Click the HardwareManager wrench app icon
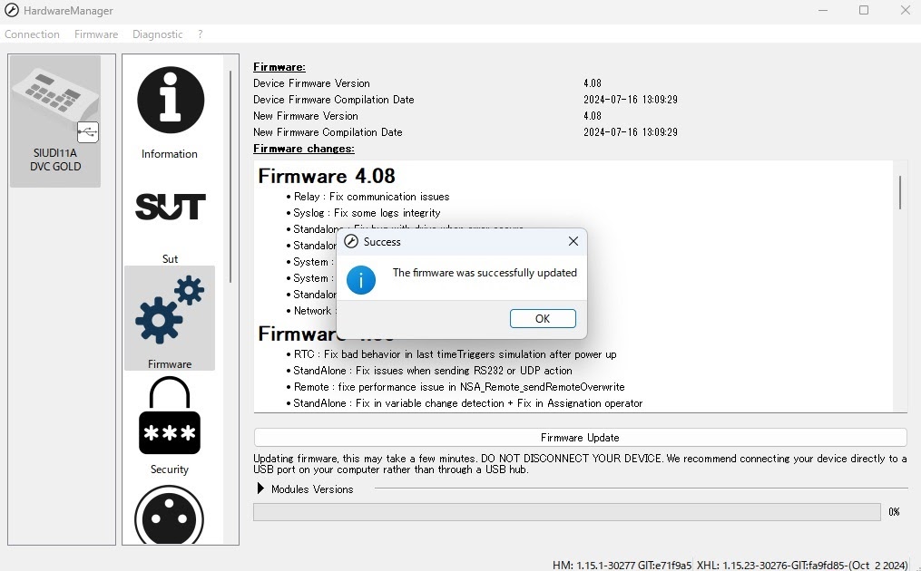 (x=11, y=10)
